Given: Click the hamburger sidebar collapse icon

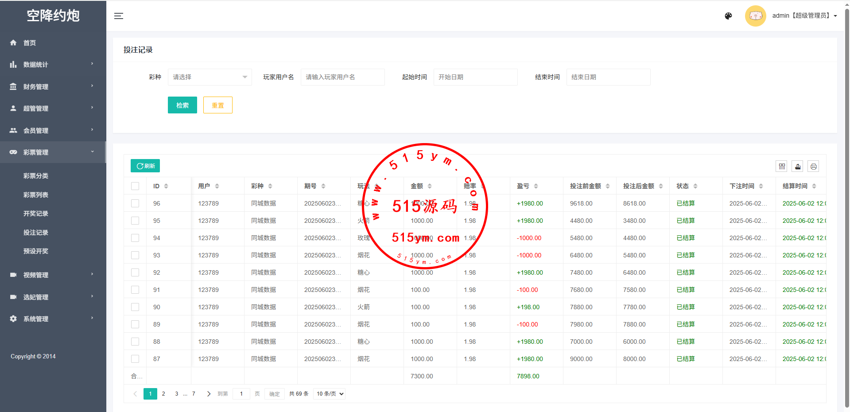Looking at the screenshot, I should 119,16.
